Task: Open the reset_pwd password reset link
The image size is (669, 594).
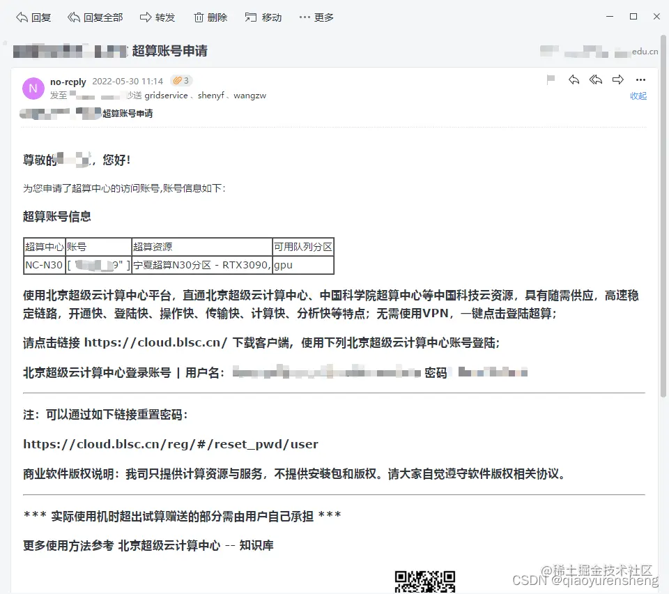Action: (171, 444)
